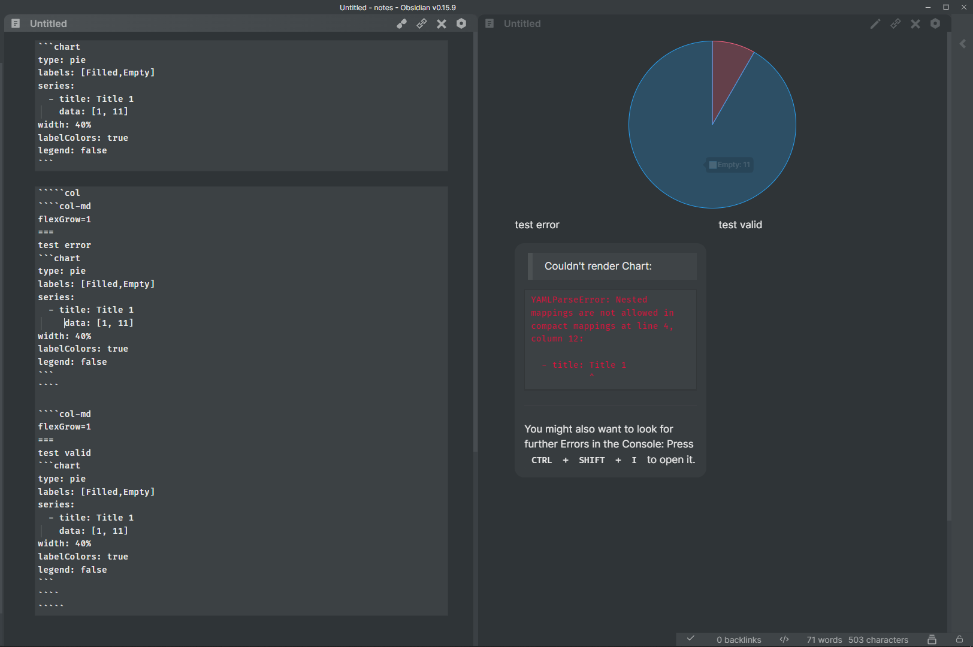Toggle the lock icon in status bar
This screenshot has width=973, height=647.
[959, 639]
